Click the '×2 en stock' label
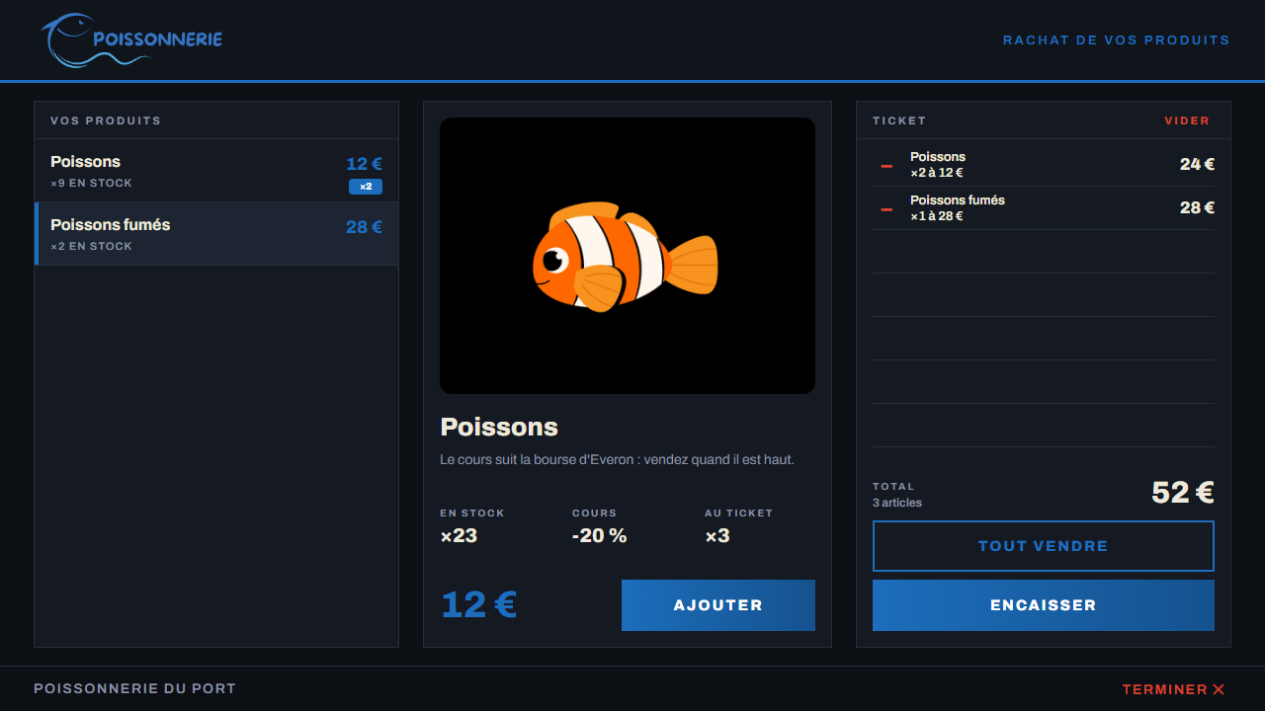1265x711 pixels. [x=91, y=247]
